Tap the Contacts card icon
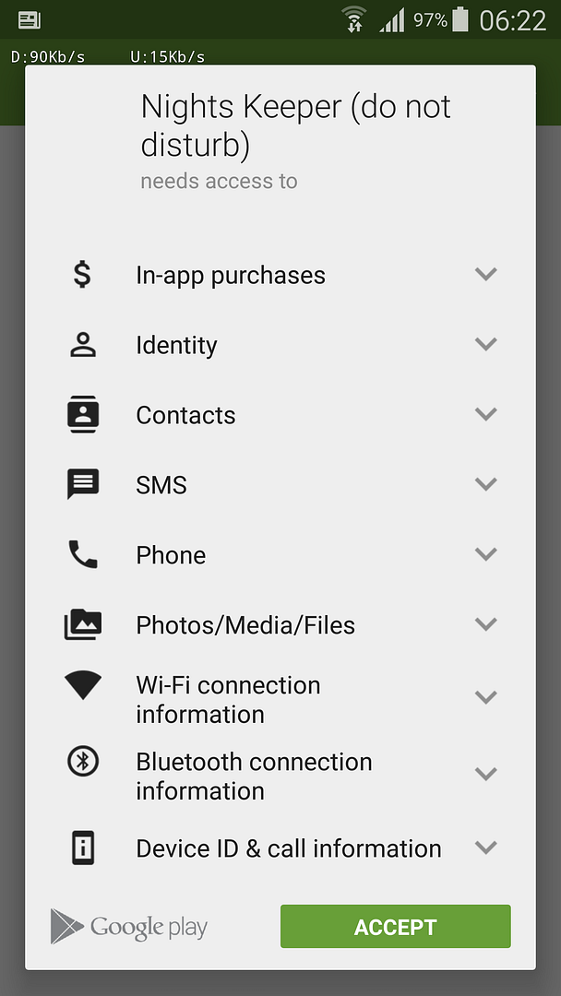 pos(82,415)
